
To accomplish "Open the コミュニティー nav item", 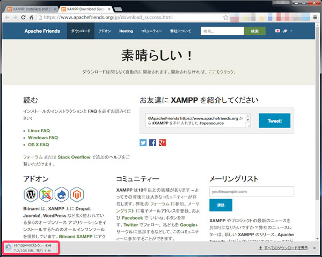I will (151, 31).
